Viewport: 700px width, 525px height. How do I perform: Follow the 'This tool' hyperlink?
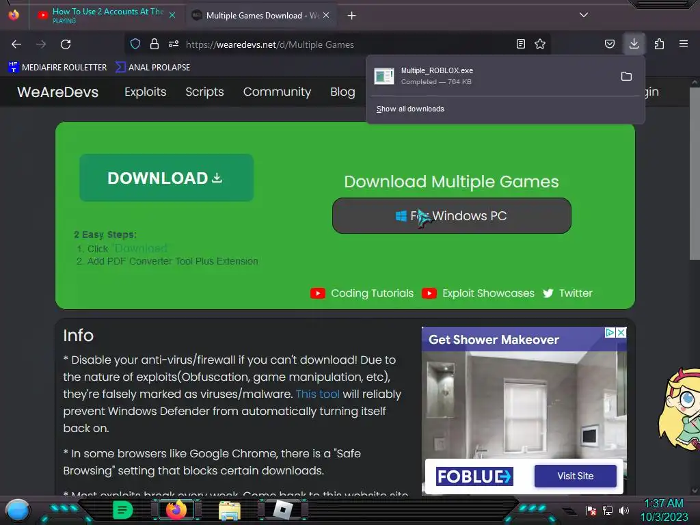[x=317, y=394]
